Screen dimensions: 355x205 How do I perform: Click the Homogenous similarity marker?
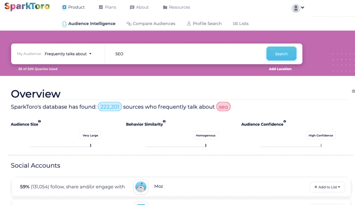click(206, 136)
